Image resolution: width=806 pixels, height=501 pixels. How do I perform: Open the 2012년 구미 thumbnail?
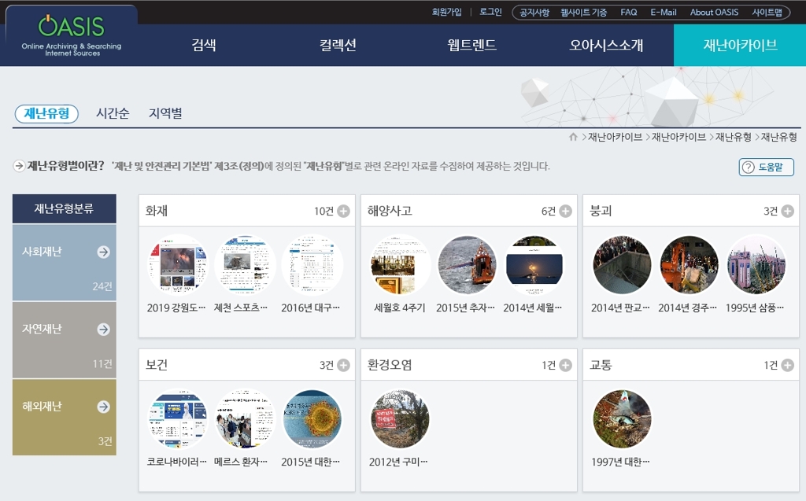pyautogui.click(x=399, y=419)
